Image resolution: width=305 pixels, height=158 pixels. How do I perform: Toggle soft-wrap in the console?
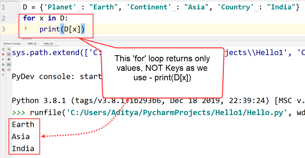9,49
